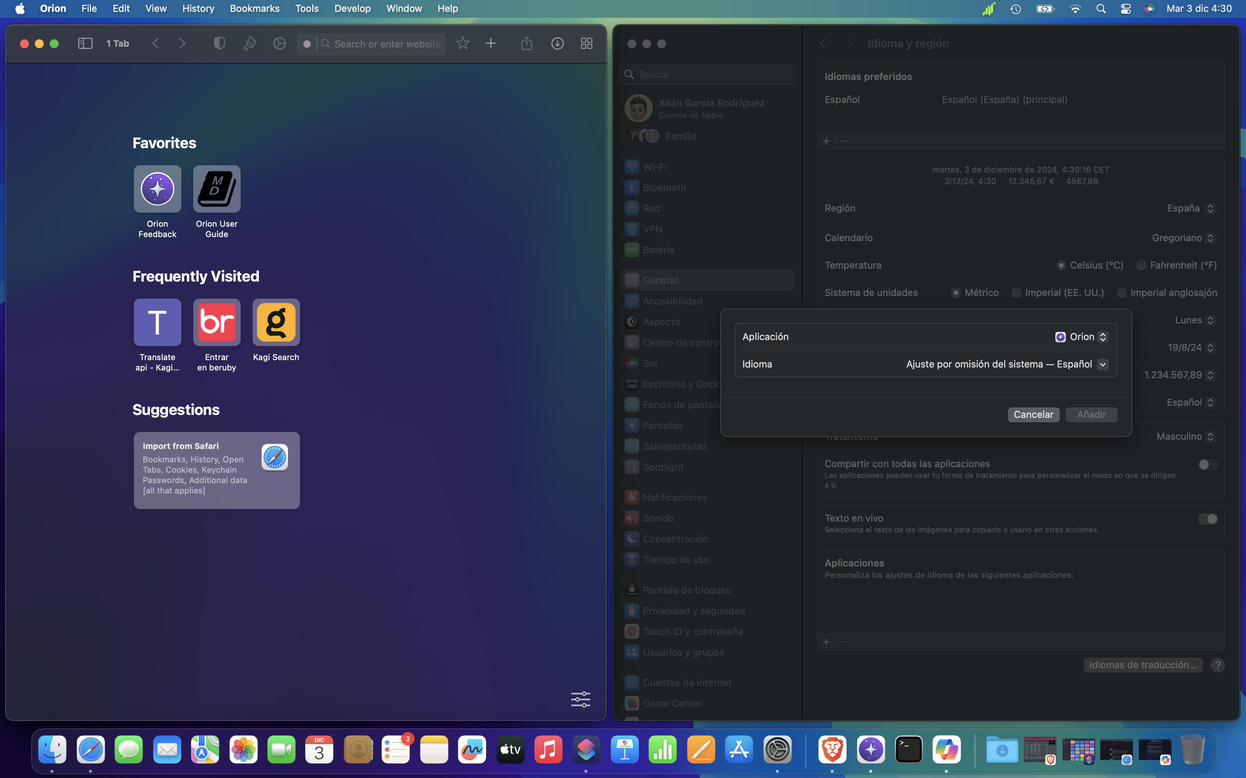
Task: Open the shield content blocker icon
Action: [x=219, y=44]
